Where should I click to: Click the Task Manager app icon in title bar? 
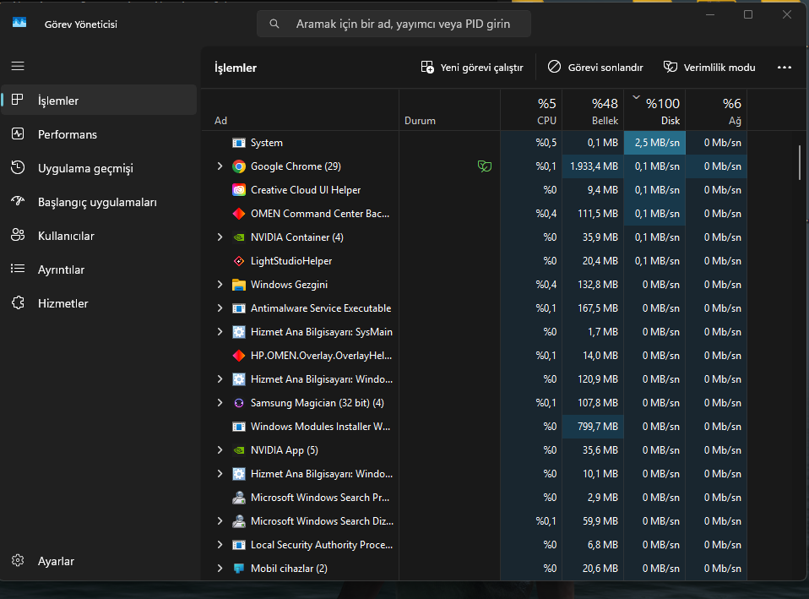coord(19,23)
